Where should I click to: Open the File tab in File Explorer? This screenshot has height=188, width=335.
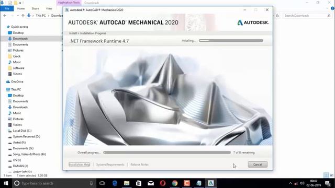pos(7,8)
